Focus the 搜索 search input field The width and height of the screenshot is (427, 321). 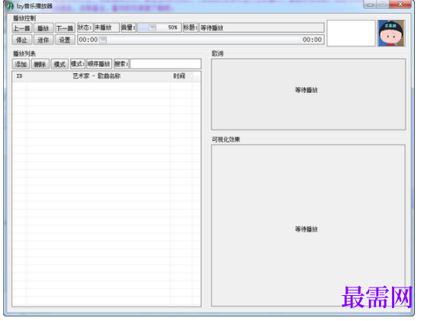tap(165, 64)
